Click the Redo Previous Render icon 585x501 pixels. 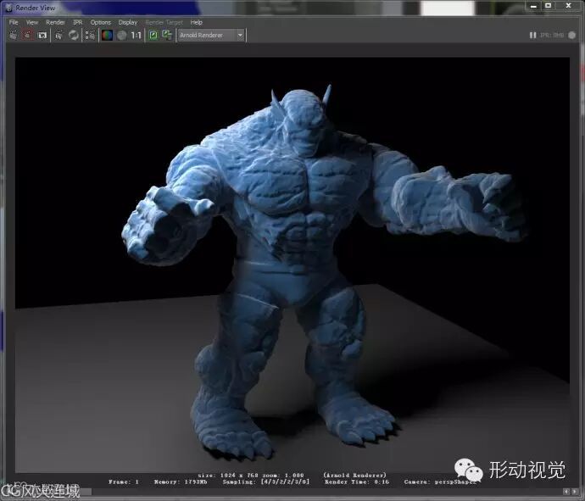coord(14,36)
